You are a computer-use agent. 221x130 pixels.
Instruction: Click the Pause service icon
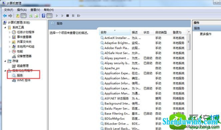[73, 16]
